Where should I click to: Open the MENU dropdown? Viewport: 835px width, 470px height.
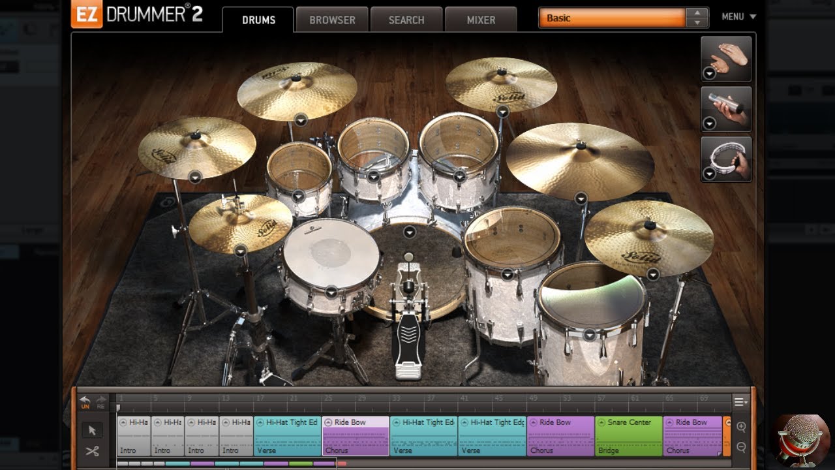738,17
